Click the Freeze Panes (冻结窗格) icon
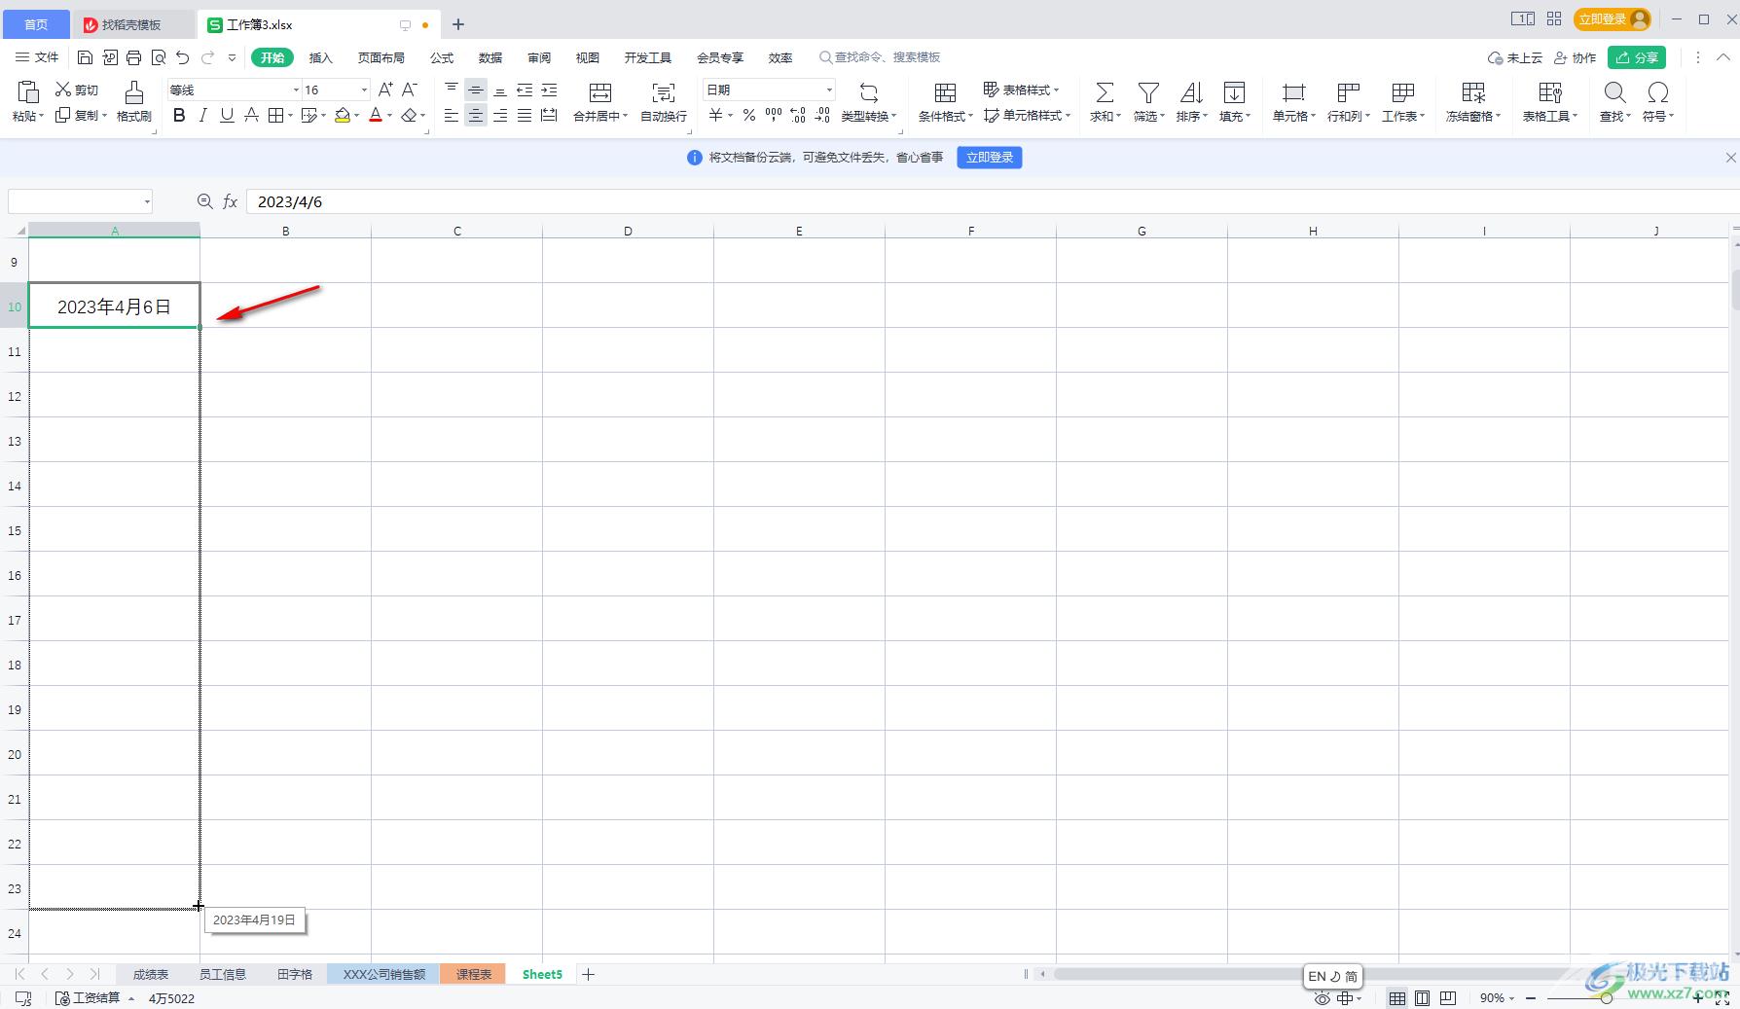This screenshot has width=1740, height=1009. (x=1473, y=92)
